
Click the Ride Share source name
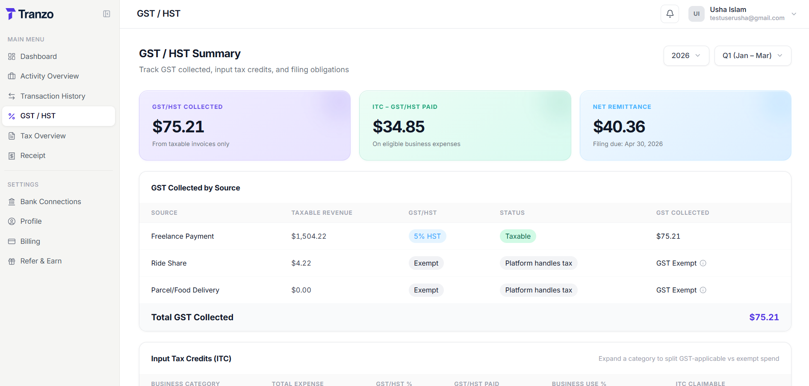[169, 263]
